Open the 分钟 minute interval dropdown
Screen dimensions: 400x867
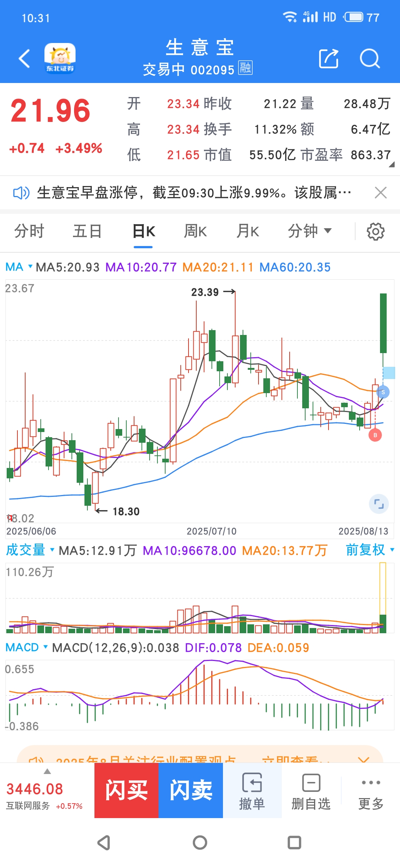[310, 231]
